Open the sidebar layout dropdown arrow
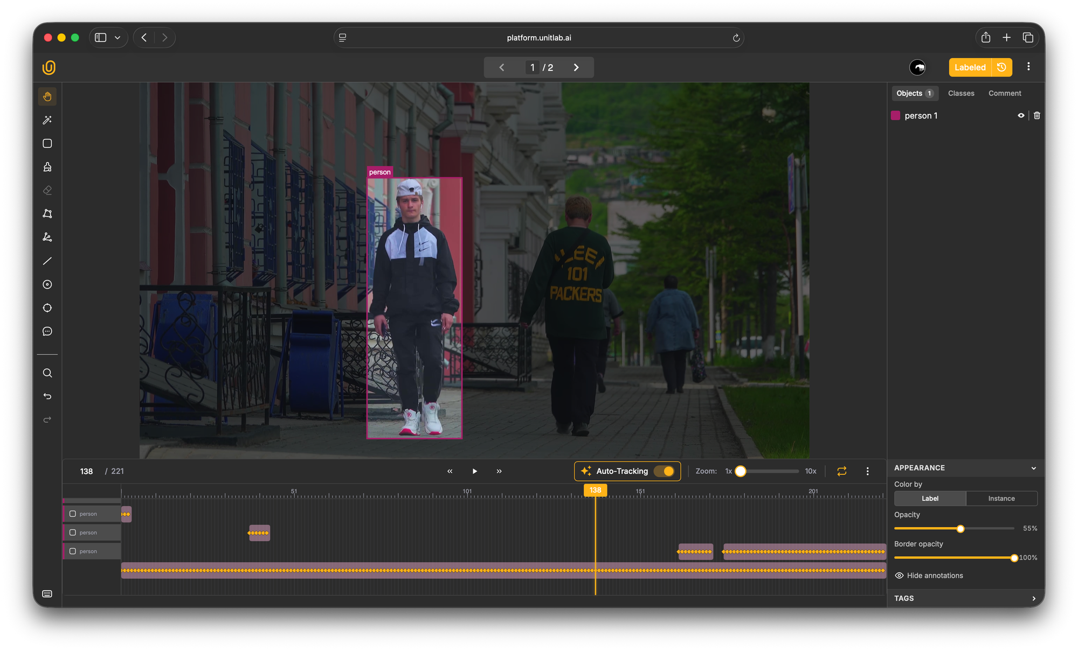 [x=118, y=38]
